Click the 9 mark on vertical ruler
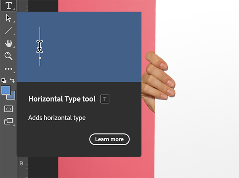Screen dimensions: 239x178 [x=22, y=163]
